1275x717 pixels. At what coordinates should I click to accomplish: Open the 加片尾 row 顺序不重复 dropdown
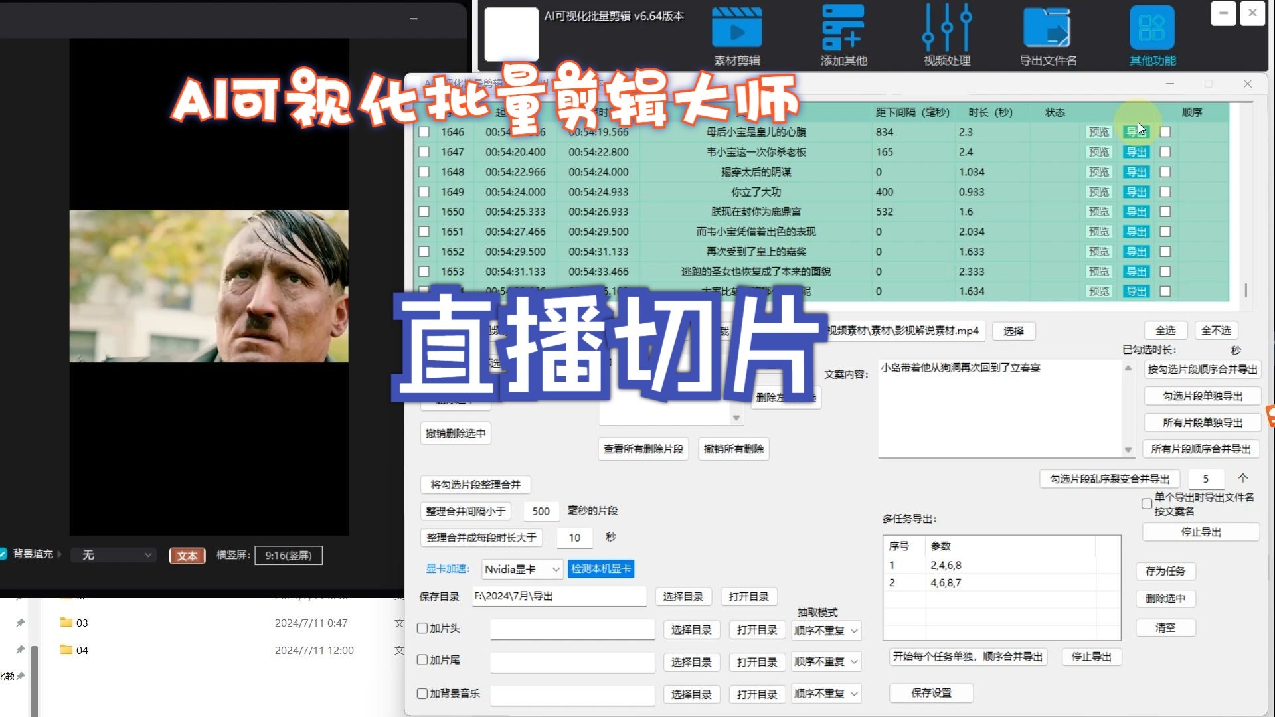[826, 661]
